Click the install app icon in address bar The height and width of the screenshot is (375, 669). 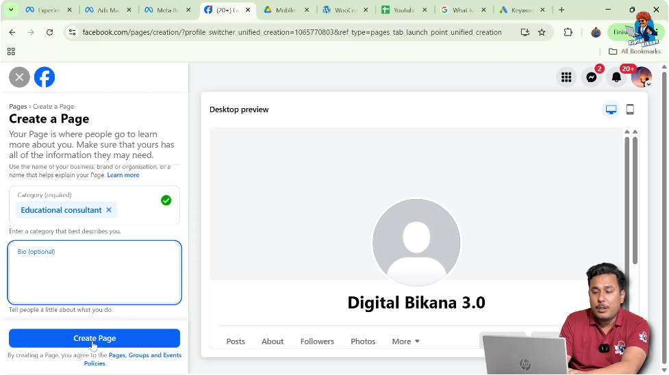coord(525,32)
